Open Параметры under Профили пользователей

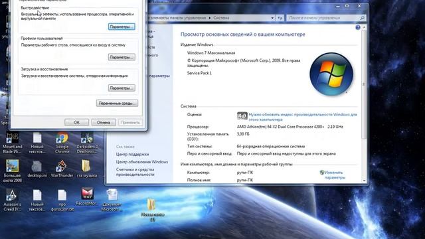click(122, 57)
